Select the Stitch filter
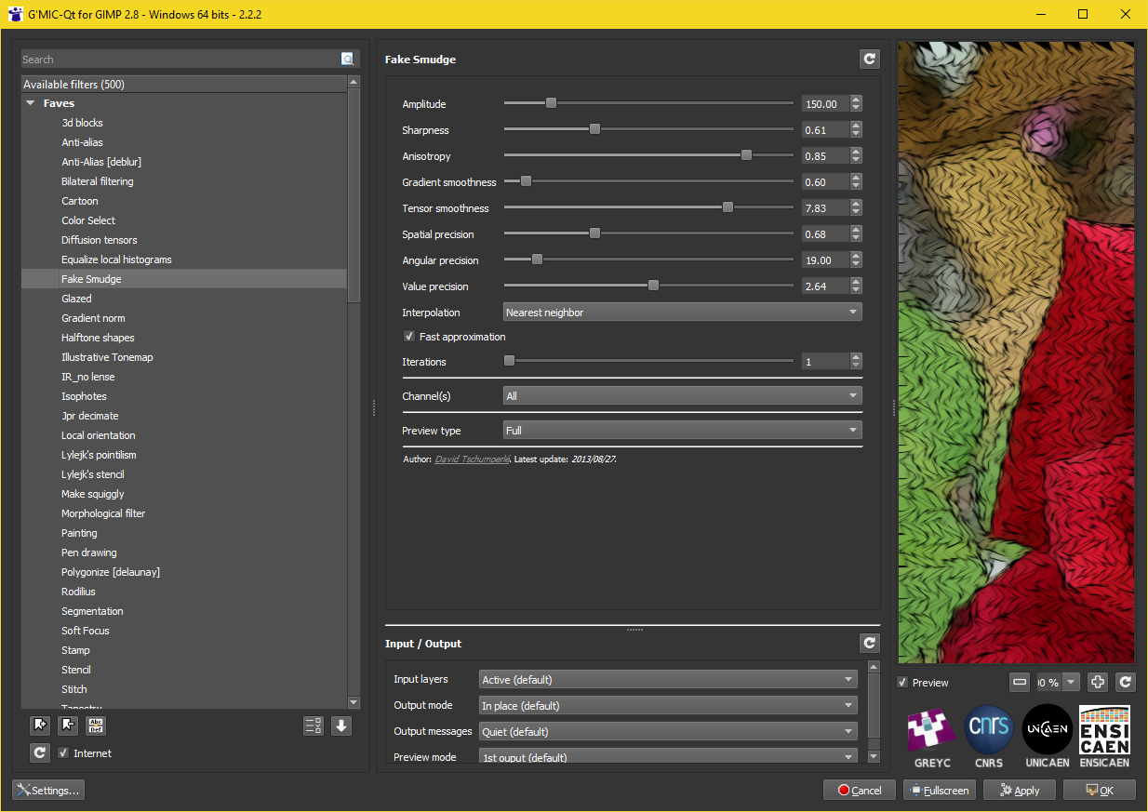This screenshot has width=1148, height=812. click(74, 689)
